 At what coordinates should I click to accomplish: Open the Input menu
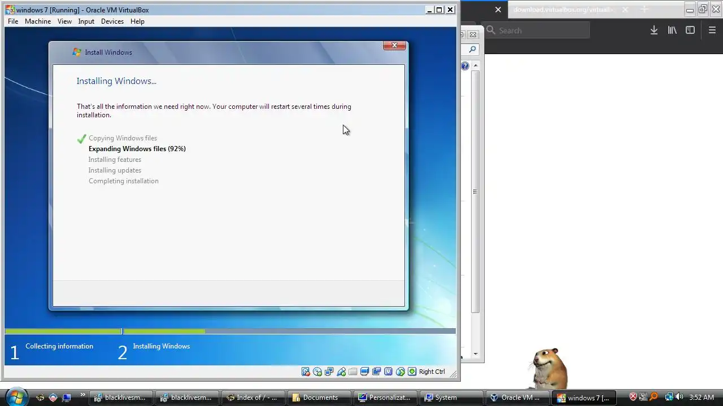coord(86,21)
